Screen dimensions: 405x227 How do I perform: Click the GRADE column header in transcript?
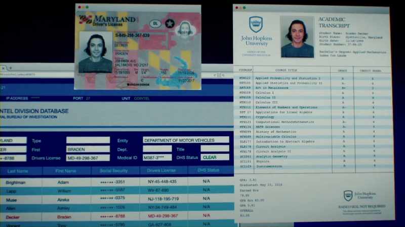click(x=343, y=70)
